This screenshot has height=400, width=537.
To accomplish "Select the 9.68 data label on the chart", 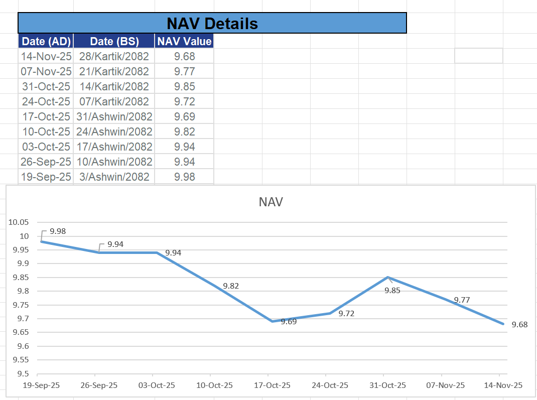I will point(519,325).
